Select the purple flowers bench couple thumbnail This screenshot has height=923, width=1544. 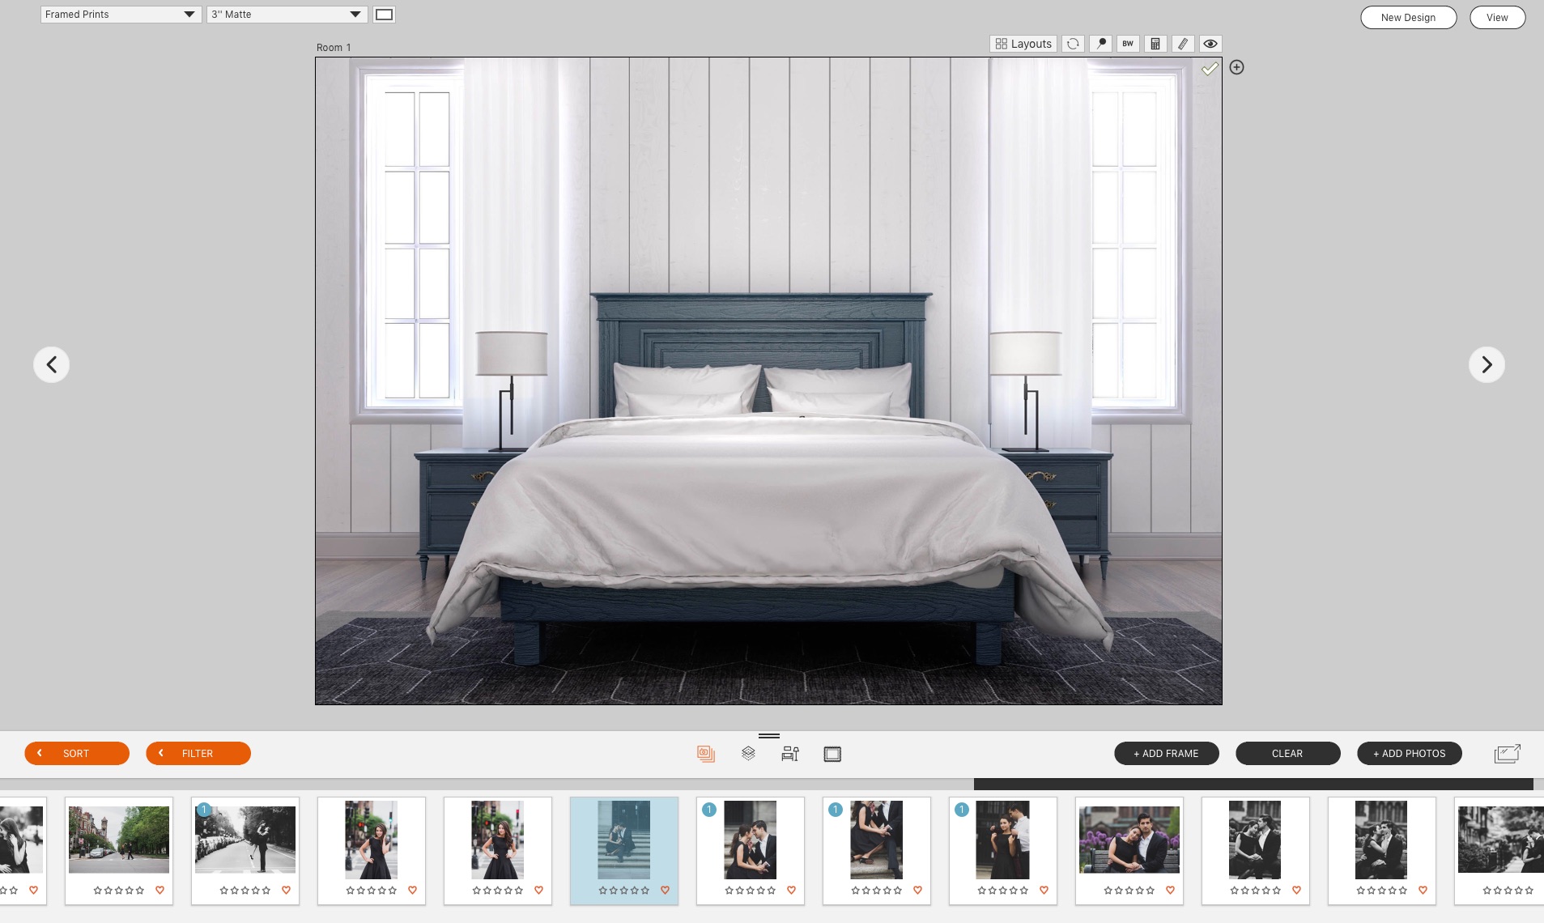click(1129, 840)
